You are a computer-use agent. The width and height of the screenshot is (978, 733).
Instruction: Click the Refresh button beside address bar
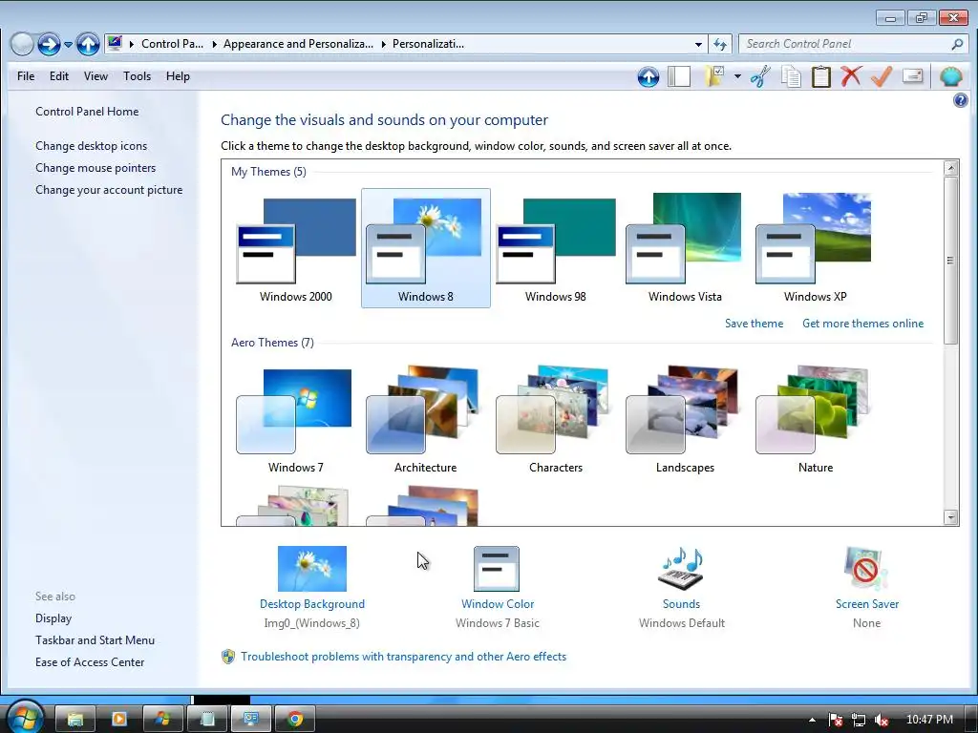pyautogui.click(x=720, y=44)
